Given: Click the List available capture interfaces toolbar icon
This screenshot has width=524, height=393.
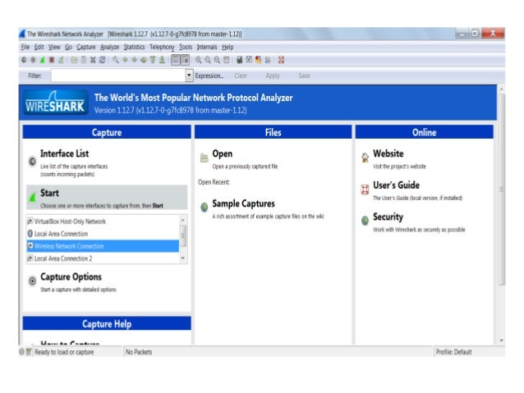Looking at the screenshot, I should pos(24,60).
